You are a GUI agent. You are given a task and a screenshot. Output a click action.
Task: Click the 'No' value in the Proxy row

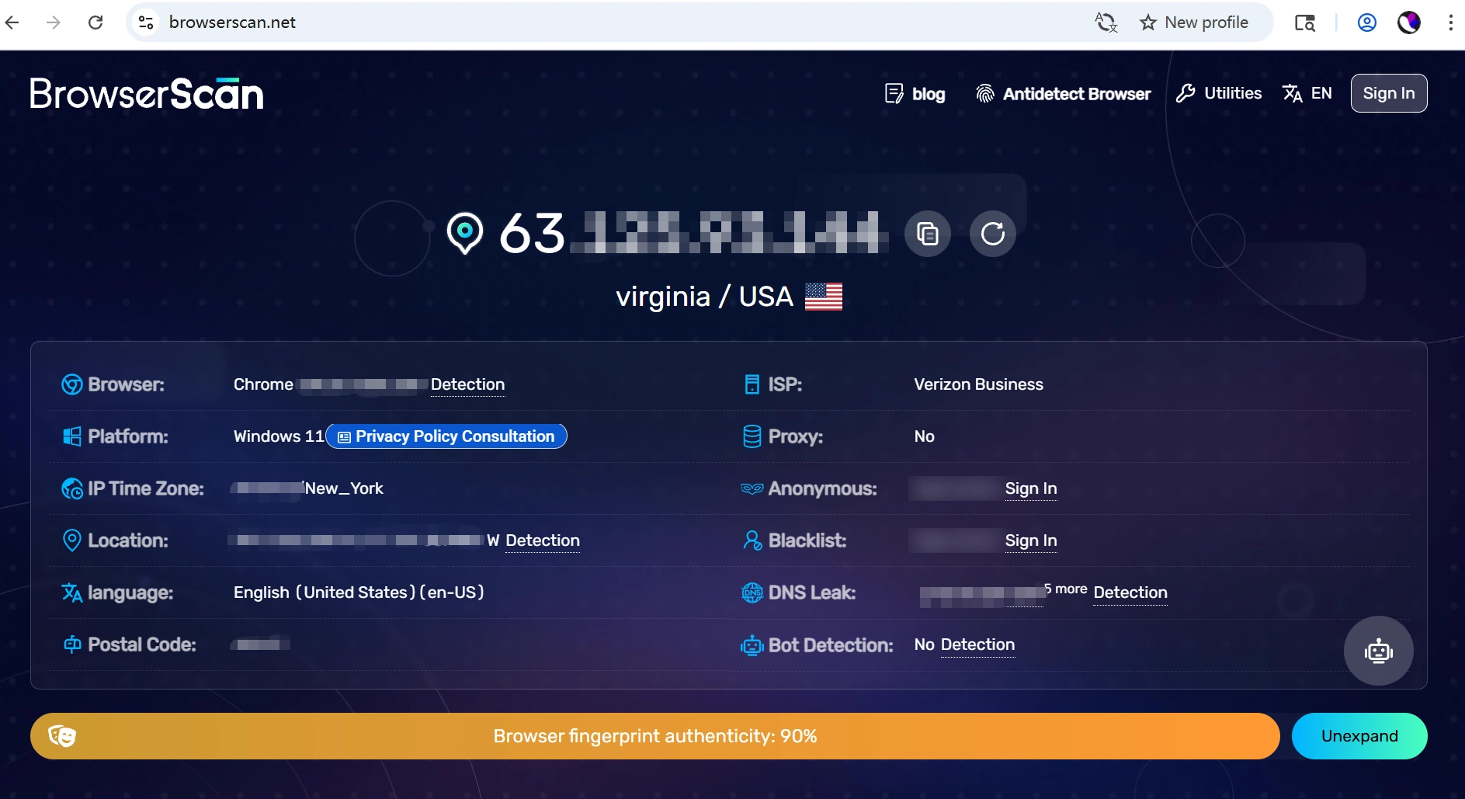[x=924, y=436]
